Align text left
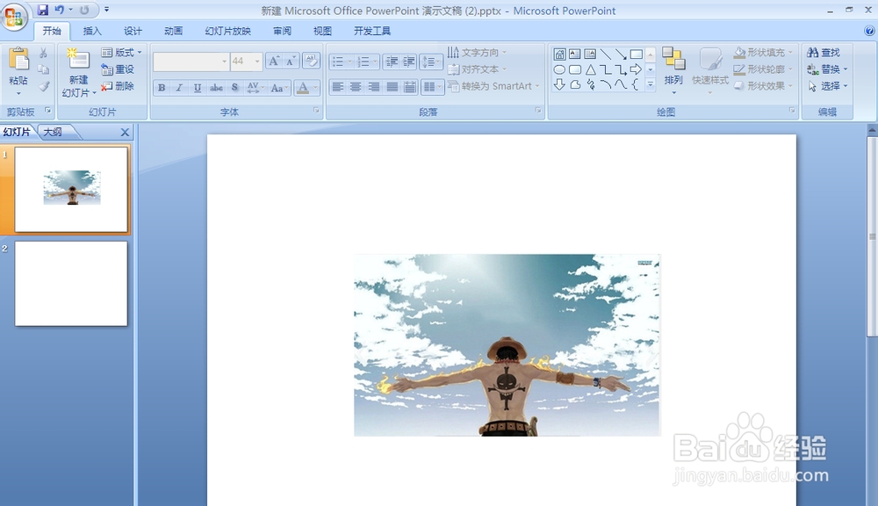The height and width of the screenshot is (506, 878). point(338,87)
